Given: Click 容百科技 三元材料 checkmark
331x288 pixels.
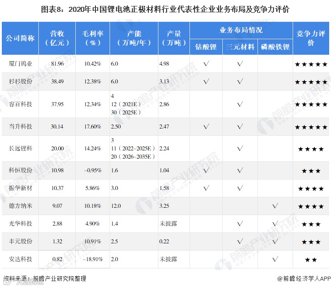Looking at the screenshot, I should [240, 104].
